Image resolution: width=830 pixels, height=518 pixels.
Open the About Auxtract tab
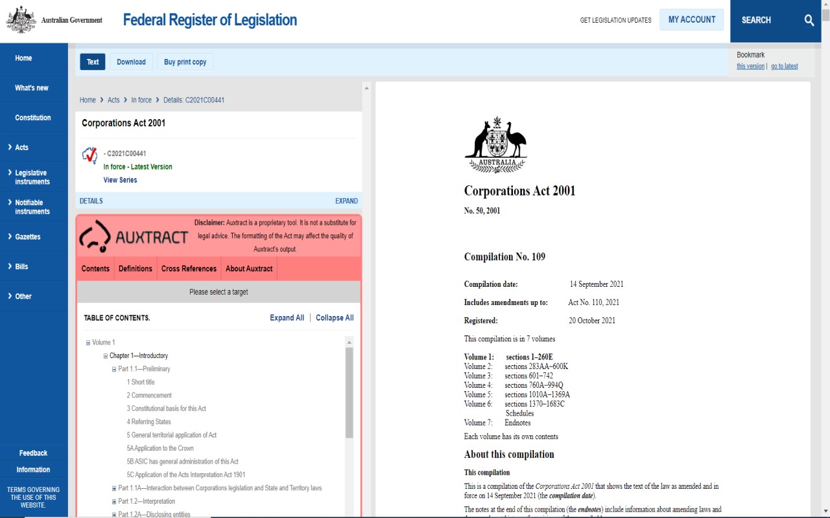249,269
